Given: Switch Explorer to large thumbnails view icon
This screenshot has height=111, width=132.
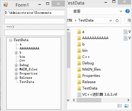Looking at the screenshot, I should pyautogui.click(x=126, y=106).
